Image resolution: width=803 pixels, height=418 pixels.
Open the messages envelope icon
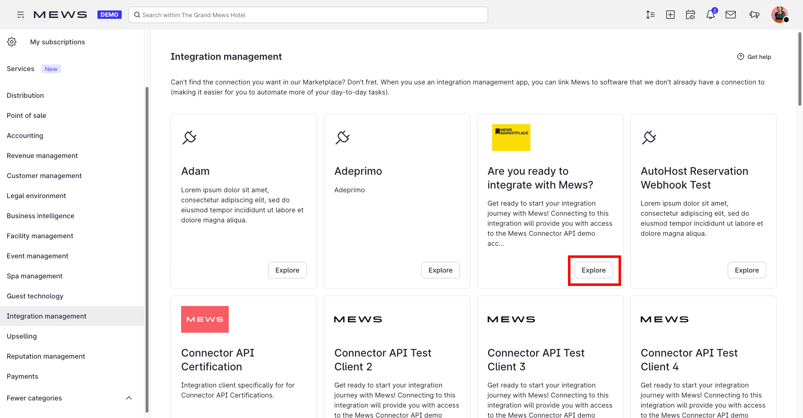click(x=731, y=14)
